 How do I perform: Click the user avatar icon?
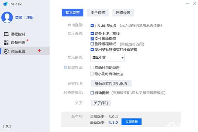[x=7, y=17]
